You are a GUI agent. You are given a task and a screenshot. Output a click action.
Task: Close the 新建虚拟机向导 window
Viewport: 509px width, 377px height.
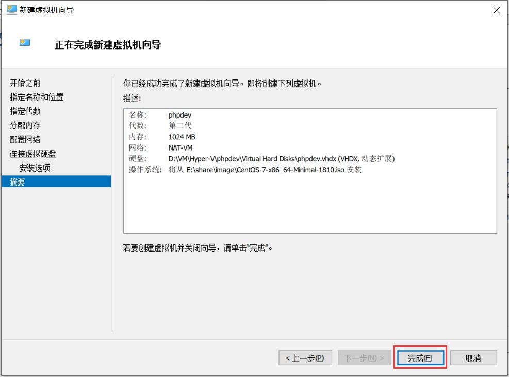coord(496,10)
